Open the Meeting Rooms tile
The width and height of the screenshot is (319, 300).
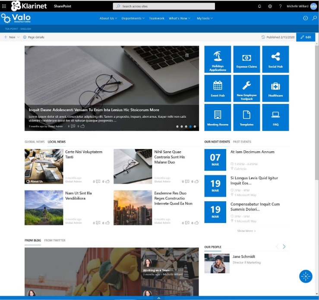[218, 117]
